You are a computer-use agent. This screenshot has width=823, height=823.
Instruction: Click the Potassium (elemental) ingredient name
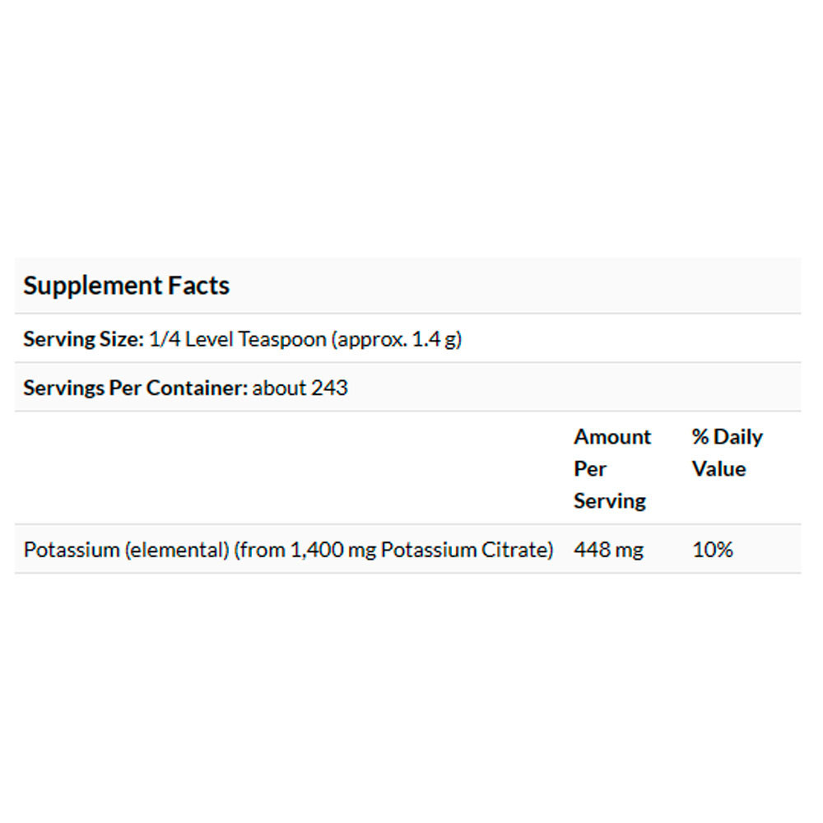[126, 550]
